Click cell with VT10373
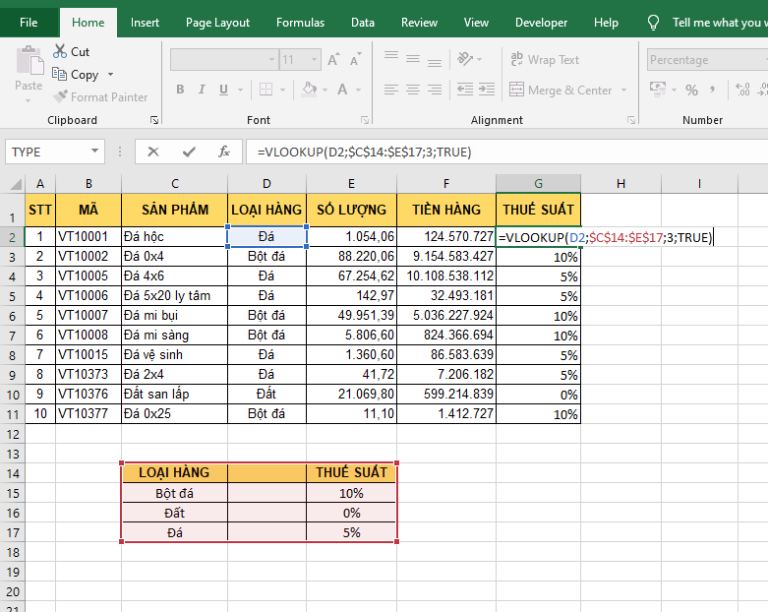The width and height of the screenshot is (768, 612). point(89,374)
